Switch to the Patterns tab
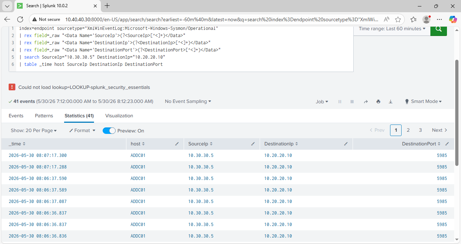This screenshot has height=244, width=461. coord(44,116)
